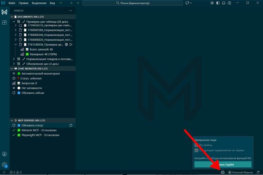Toggle the Все файлы checkbox
This screenshot has width=263, height=175.
pyautogui.click(x=196, y=145)
